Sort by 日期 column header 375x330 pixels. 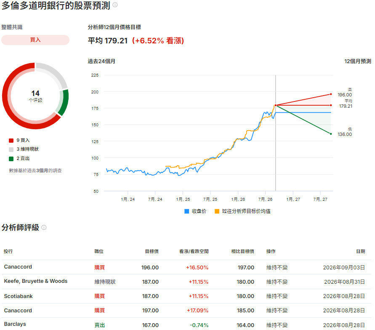click(360, 251)
